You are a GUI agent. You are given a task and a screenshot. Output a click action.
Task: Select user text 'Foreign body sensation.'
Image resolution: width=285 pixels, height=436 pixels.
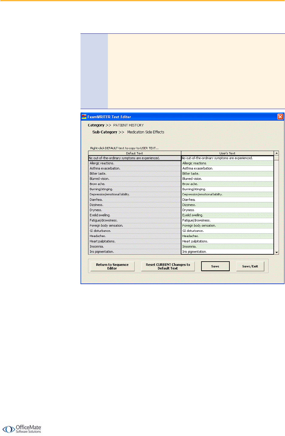tap(227, 225)
